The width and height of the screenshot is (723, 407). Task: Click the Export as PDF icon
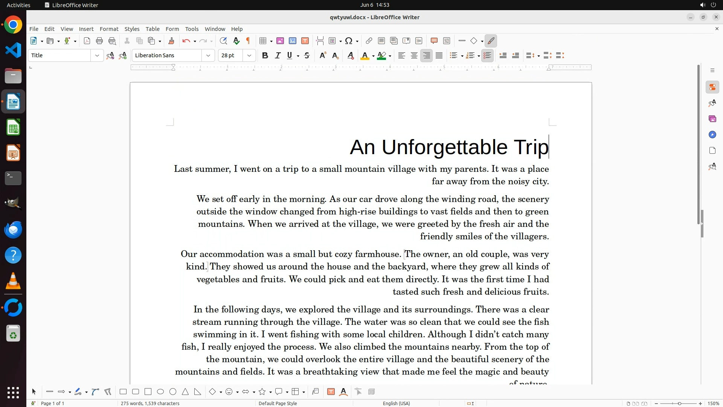pyautogui.click(x=87, y=41)
